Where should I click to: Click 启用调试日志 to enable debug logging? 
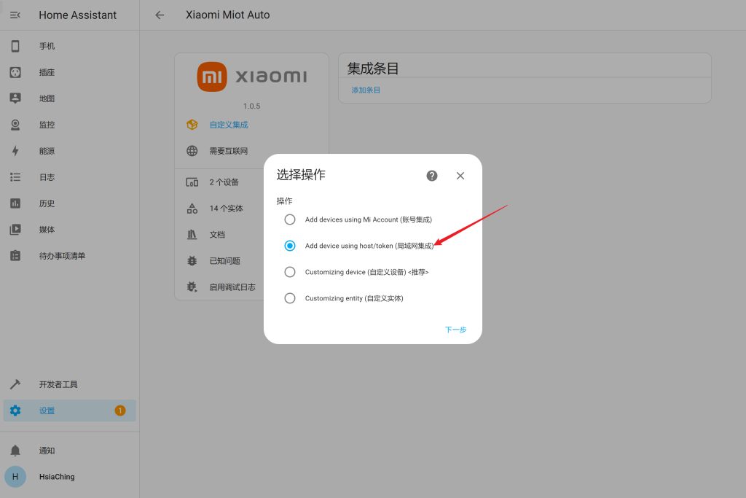232,287
